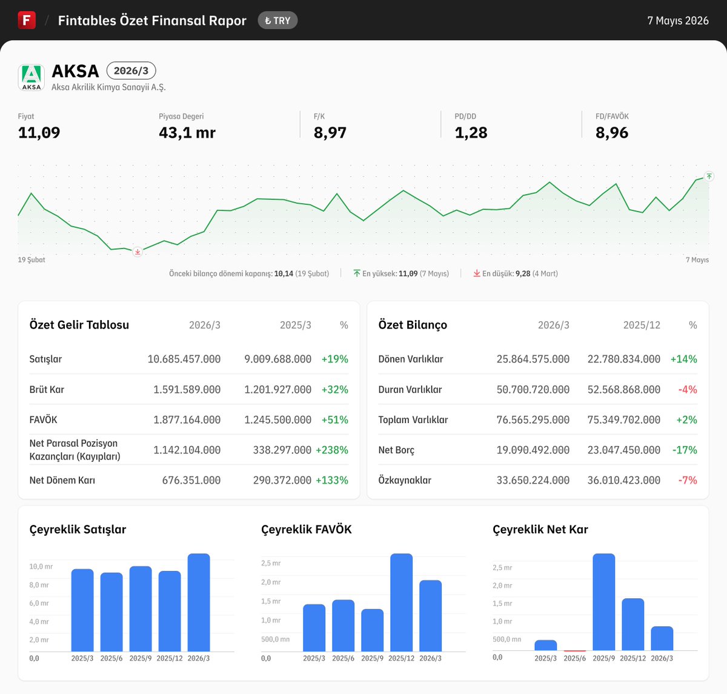Click the FAVÖK change +51%
727x694 pixels.
pyautogui.click(x=335, y=420)
